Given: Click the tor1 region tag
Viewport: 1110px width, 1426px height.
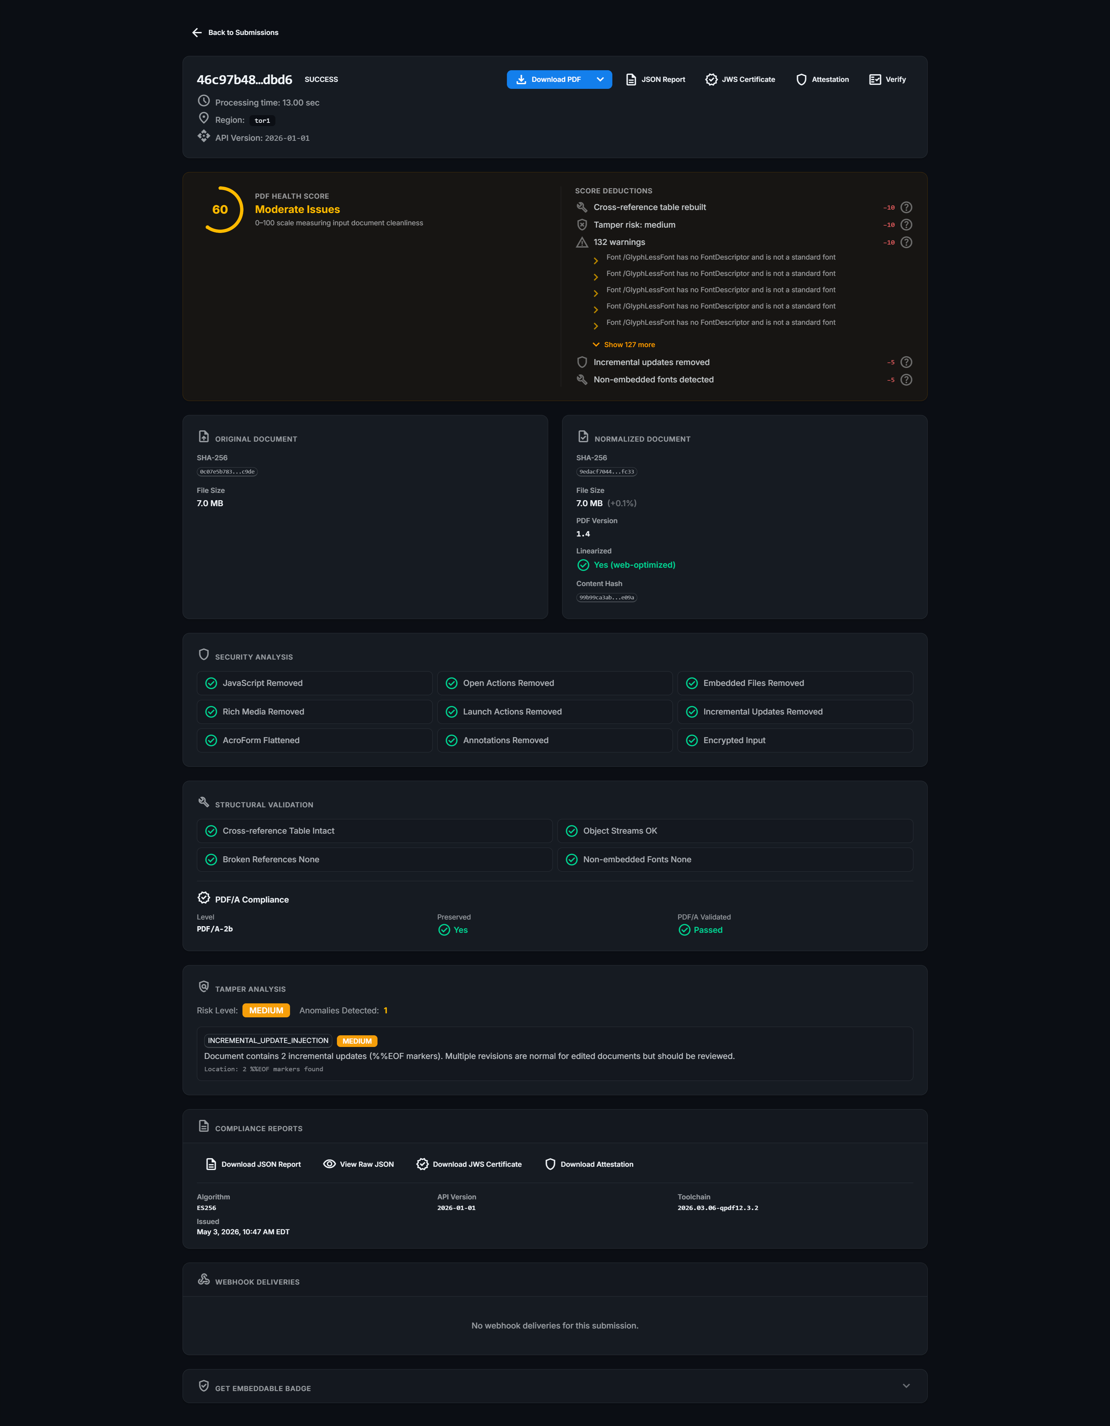Looking at the screenshot, I should [x=262, y=121].
